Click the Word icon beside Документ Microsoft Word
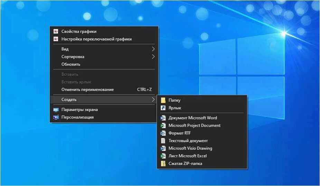The width and height of the screenshot is (320, 186). click(163, 118)
